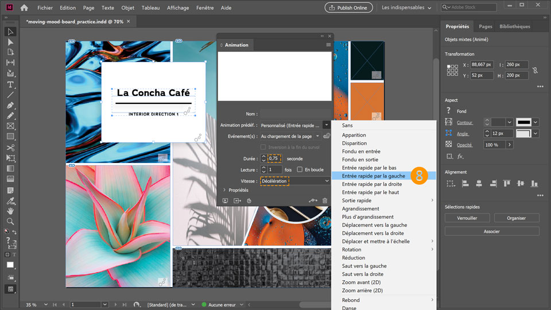Remove animation with trash icon

click(x=325, y=201)
